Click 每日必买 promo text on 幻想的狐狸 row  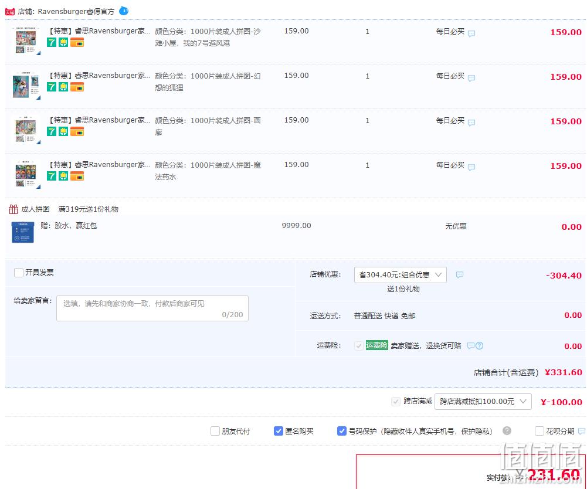coord(450,76)
